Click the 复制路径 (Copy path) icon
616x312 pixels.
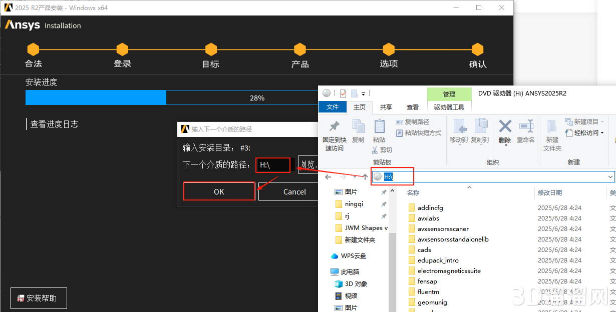pyautogui.click(x=400, y=121)
